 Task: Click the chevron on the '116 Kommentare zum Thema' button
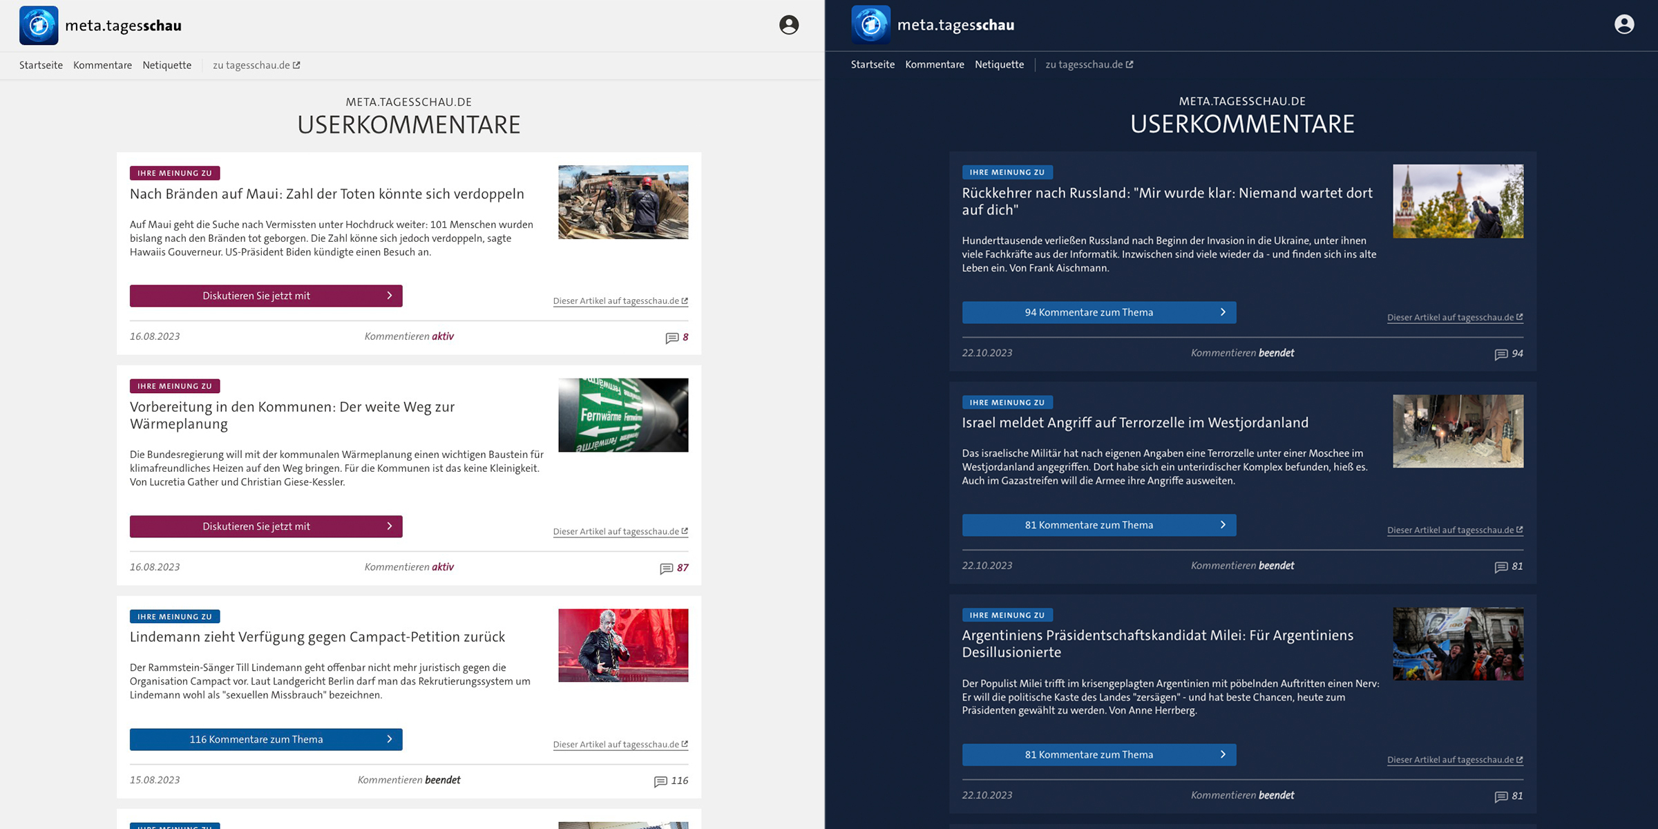[390, 739]
